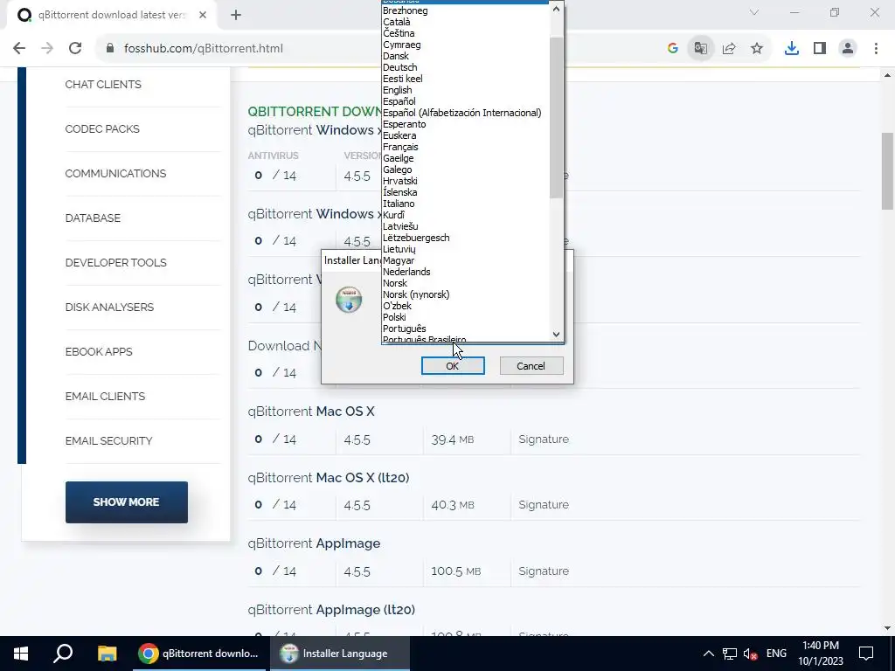
Task: View site info via lock icon
Action: pyautogui.click(x=110, y=49)
